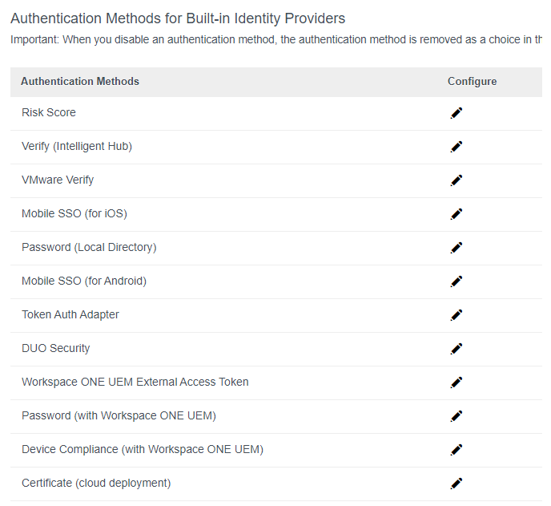Click the DUO Security method label
This screenshot has width=551, height=506.
56,348
